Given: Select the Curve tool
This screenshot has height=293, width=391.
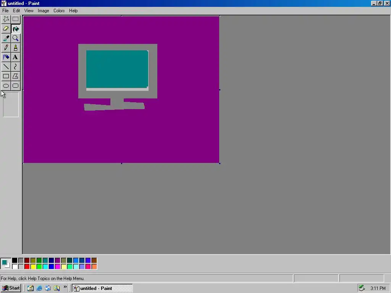Looking at the screenshot, I should 15,66.
